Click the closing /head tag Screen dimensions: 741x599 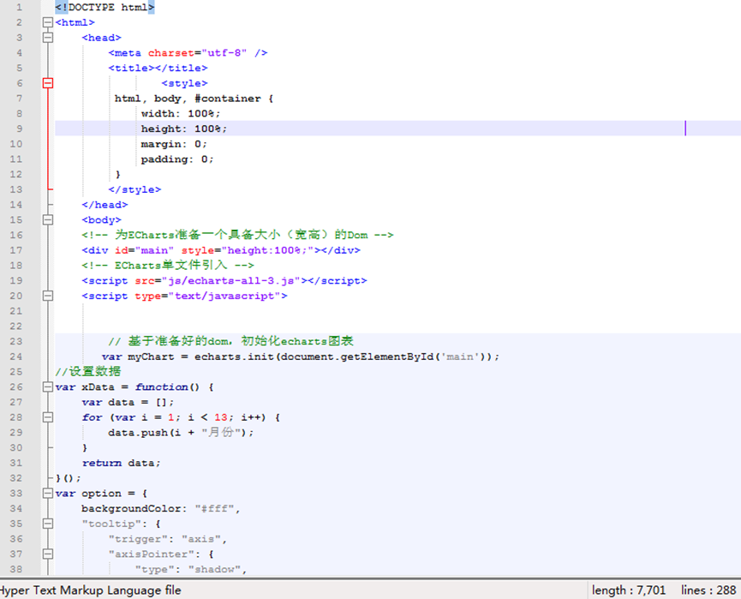point(105,205)
